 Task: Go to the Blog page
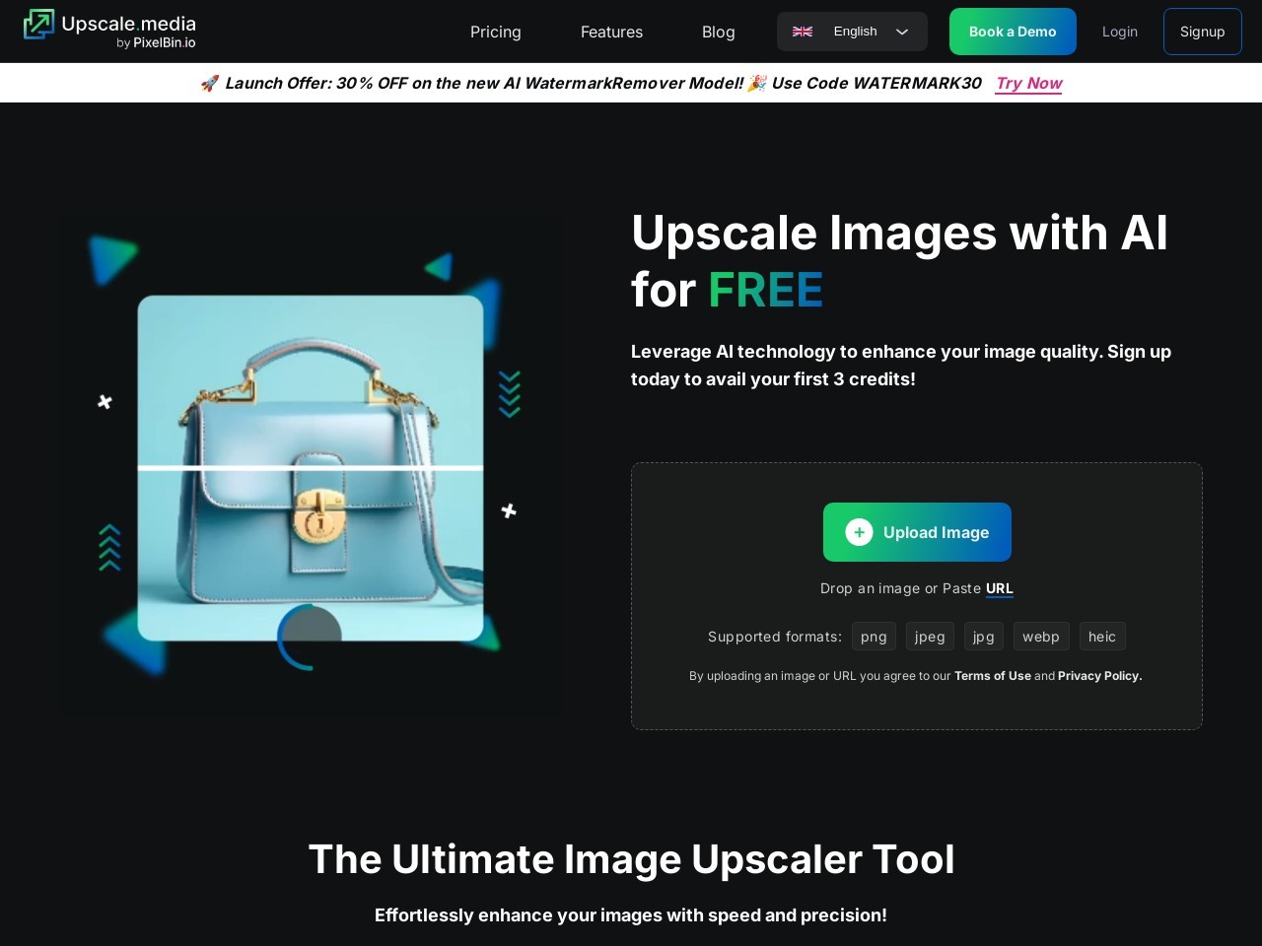click(x=718, y=32)
